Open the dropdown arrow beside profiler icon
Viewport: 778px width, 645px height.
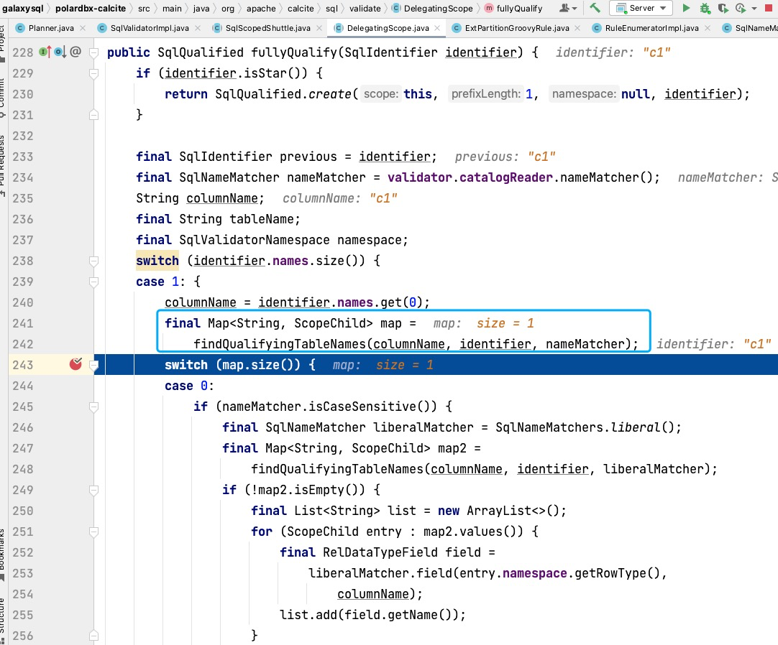754,9
